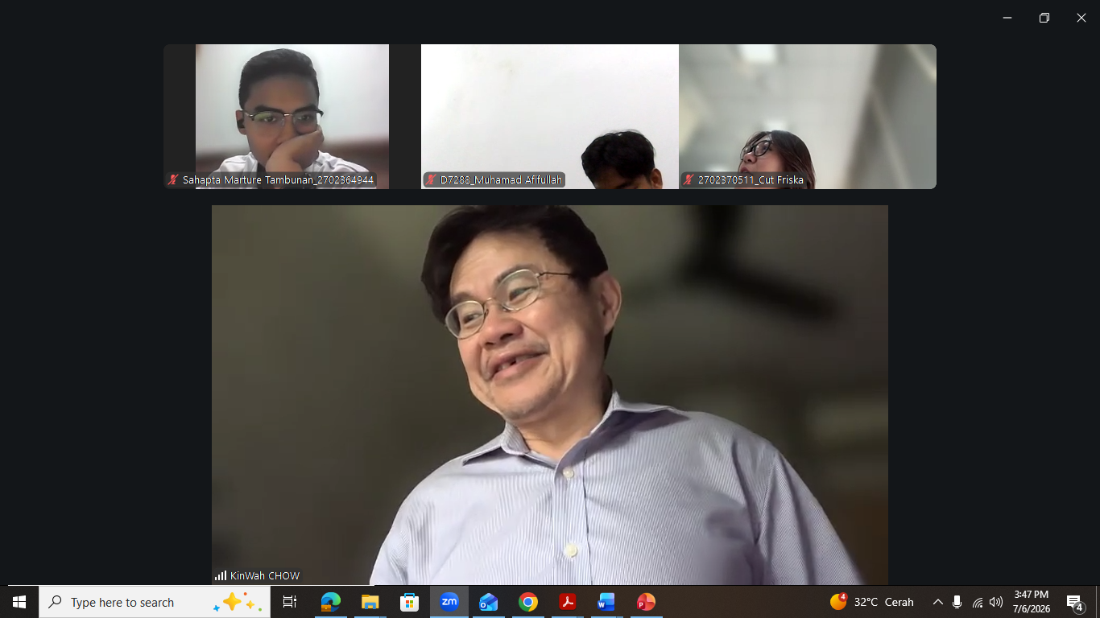
Task: Restore down the Zoom meeting window
Action: pos(1044,18)
